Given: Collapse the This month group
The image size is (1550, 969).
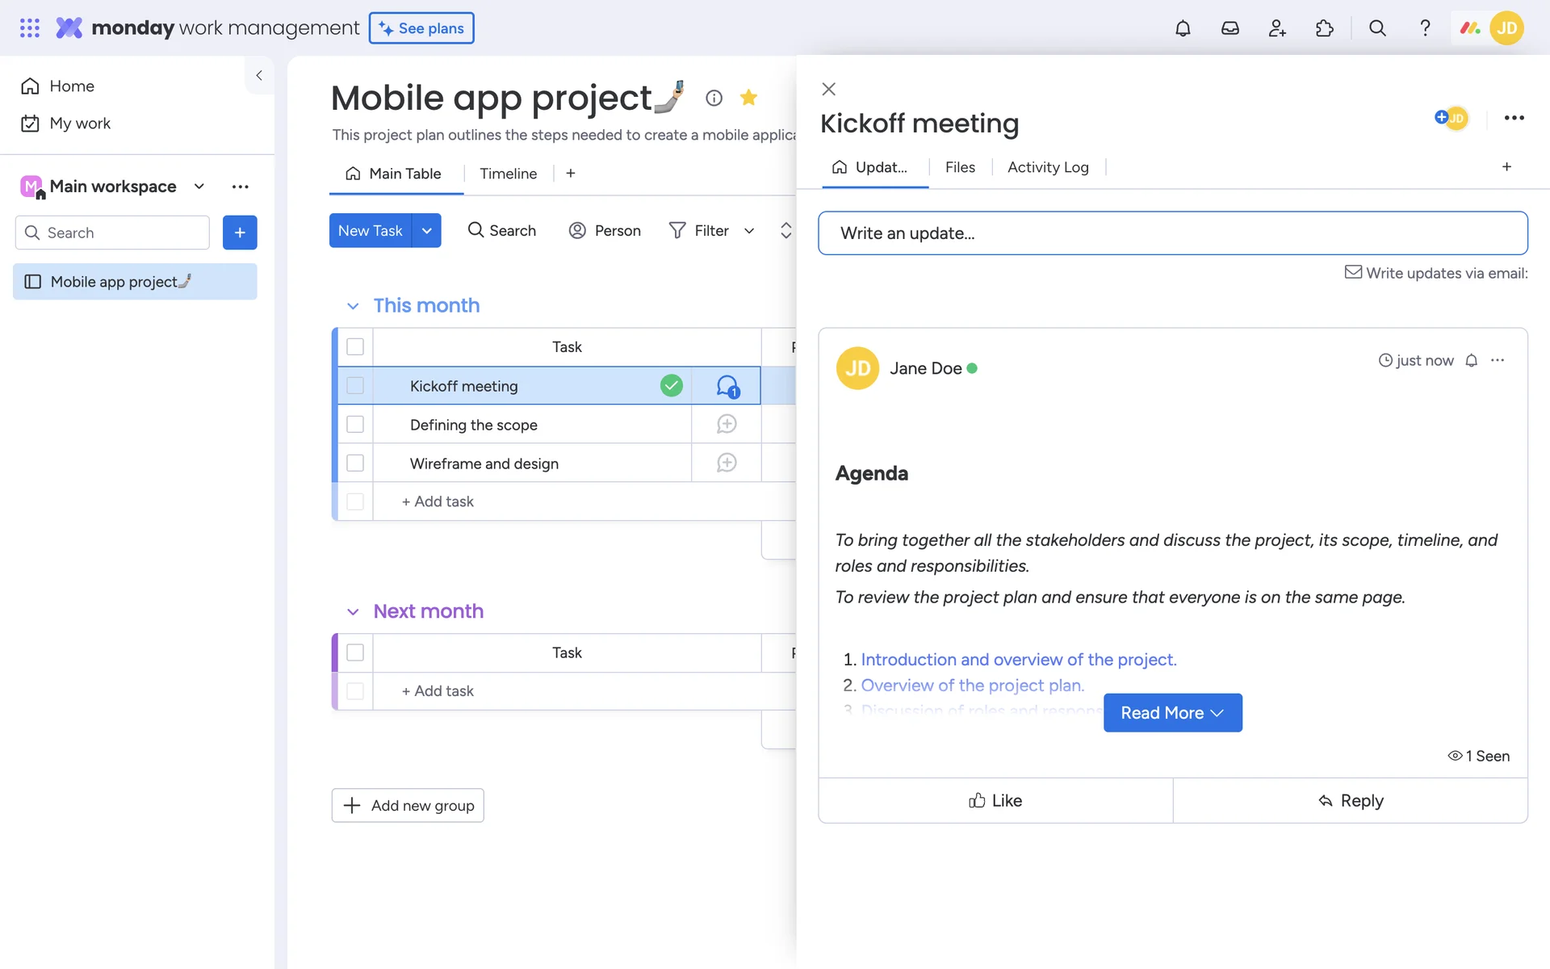Looking at the screenshot, I should pyautogui.click(x=353, y=306).
